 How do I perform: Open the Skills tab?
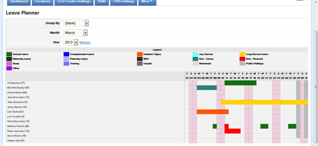point(102,2)
